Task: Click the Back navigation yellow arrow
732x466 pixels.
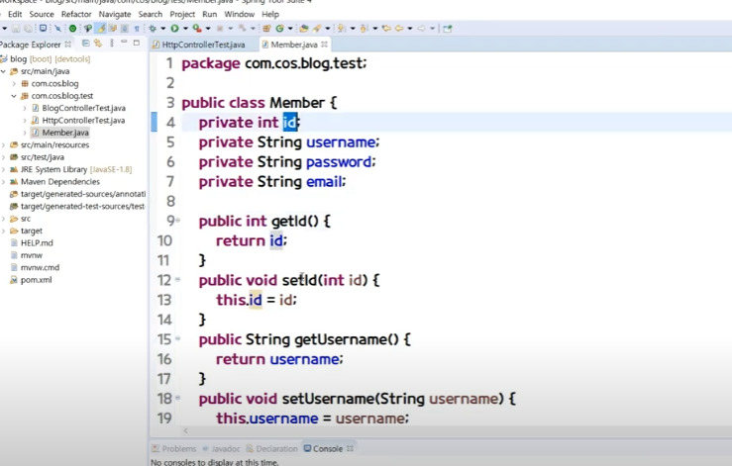Action: point(399,29)
